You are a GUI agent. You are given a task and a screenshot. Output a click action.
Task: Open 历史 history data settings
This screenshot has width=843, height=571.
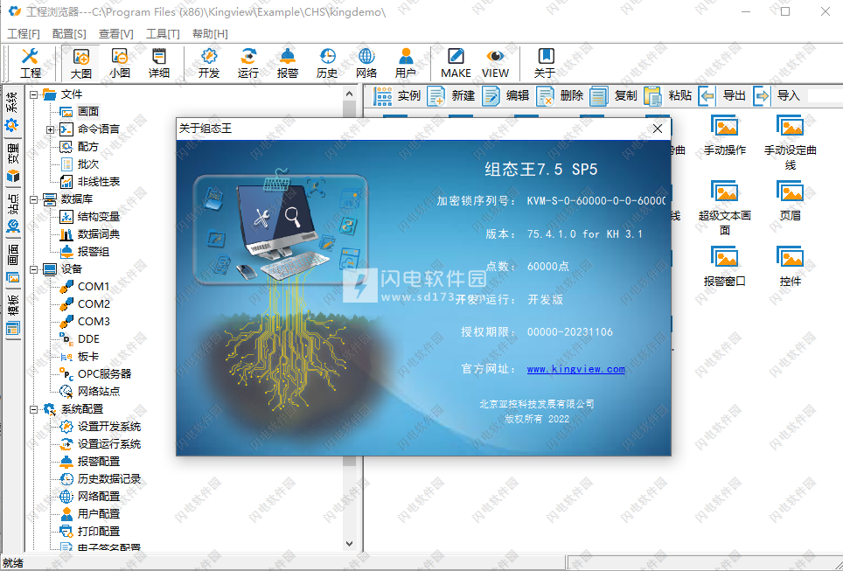(x=327, y=64)
